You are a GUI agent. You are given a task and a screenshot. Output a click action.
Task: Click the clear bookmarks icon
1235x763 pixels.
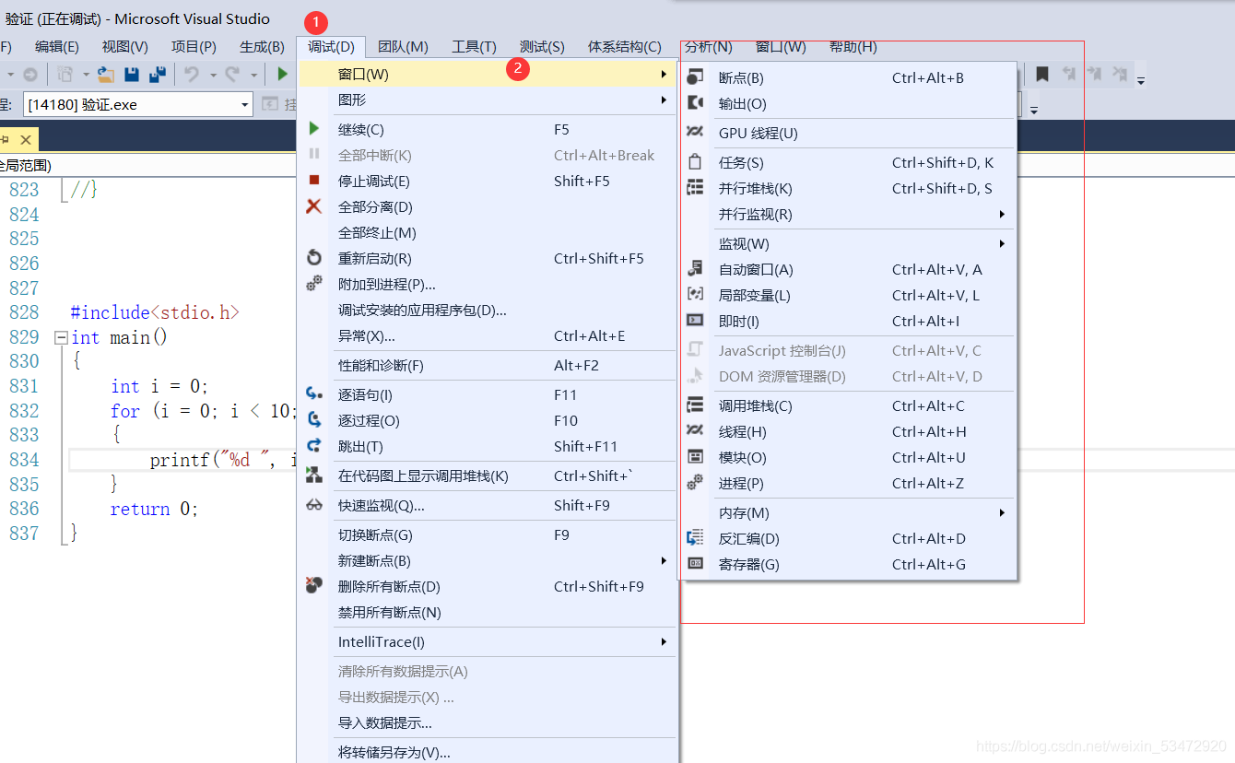click(x=1119, y=75)
